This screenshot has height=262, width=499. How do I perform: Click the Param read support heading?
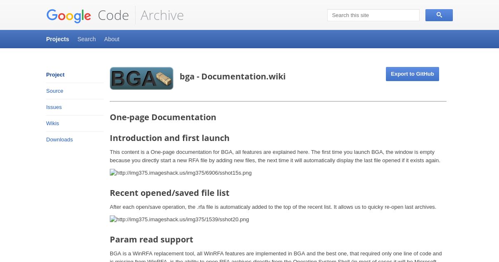point(151,240)
